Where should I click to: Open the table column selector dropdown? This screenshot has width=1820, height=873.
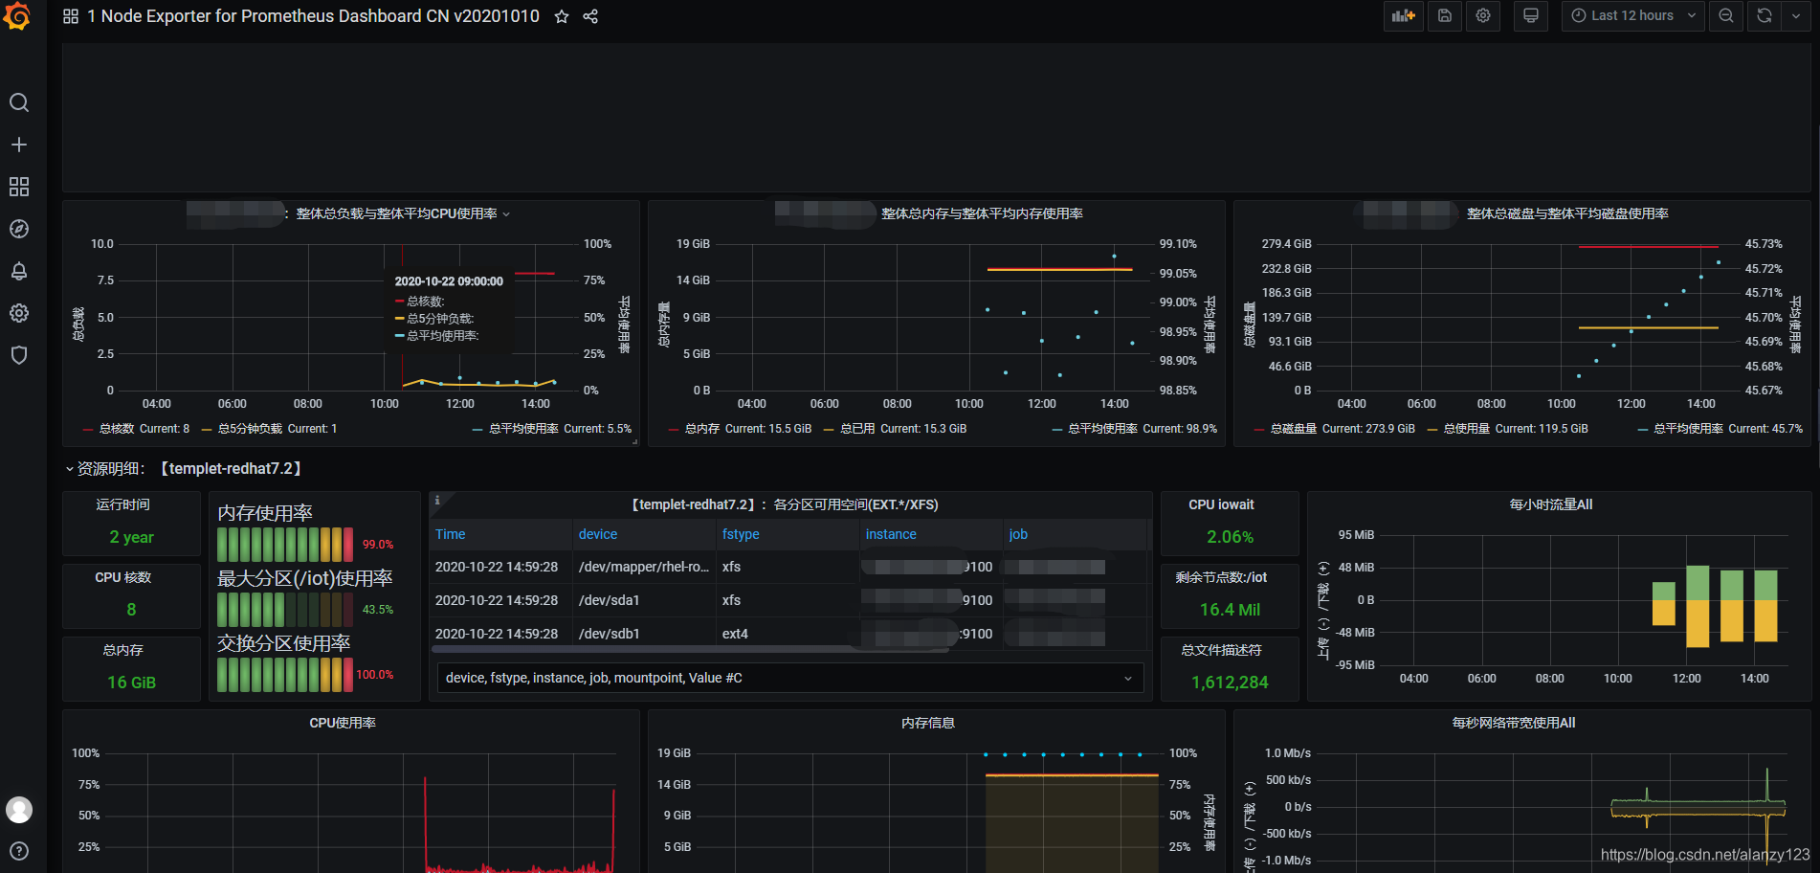pyautogui.click(x=790, y=678)
